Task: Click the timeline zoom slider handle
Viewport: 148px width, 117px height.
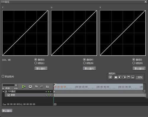Action: click(x=16, y=85)
